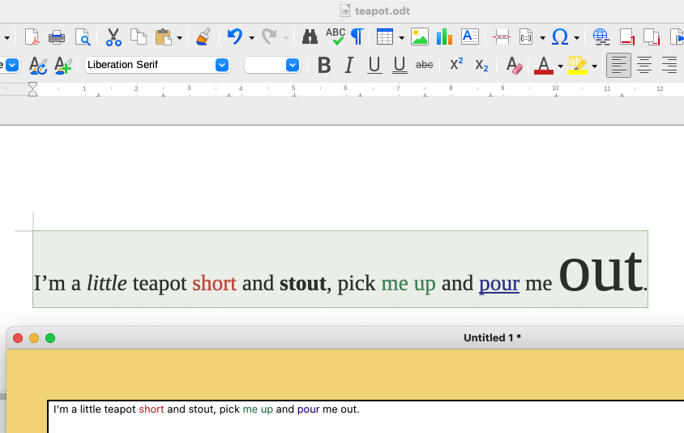The width and height of the screenshot is (684, 433).
Task: Toggle formatting marks pilcrow button
Action: [x=357, y=36]
